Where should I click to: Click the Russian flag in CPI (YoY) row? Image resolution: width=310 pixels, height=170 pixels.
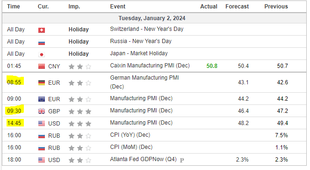[42, 136]
